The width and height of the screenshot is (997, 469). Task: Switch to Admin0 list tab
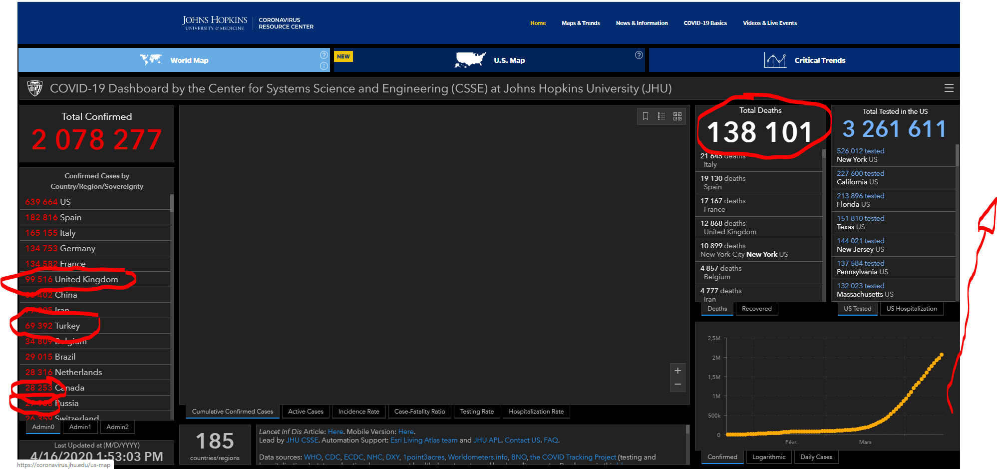click(x=43, y=427)
